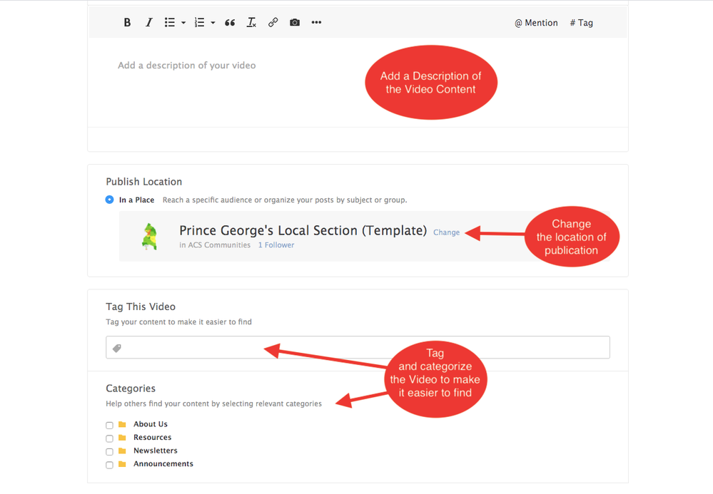The width and height of the screenshot is (713, 494).
Task: Click the tag input field
Action: pyautogui.click(x=364, y=348)
